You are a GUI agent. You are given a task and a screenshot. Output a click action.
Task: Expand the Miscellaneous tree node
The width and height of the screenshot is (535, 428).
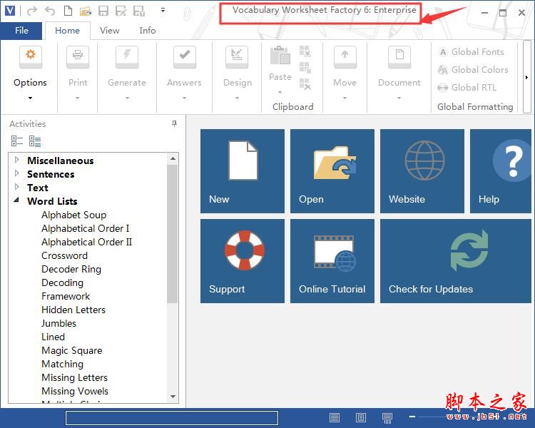(x=16, y=159)
